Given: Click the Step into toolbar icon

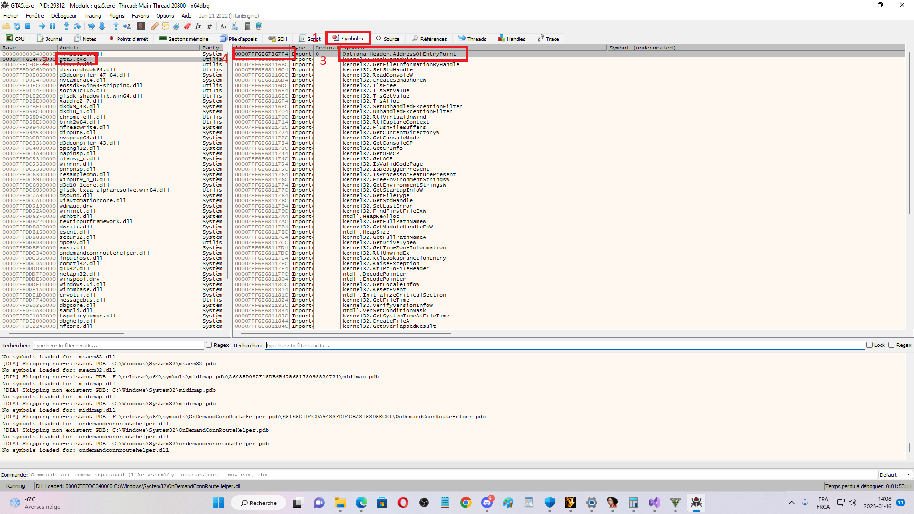Looking at the screenshot, I should (66, 26).
